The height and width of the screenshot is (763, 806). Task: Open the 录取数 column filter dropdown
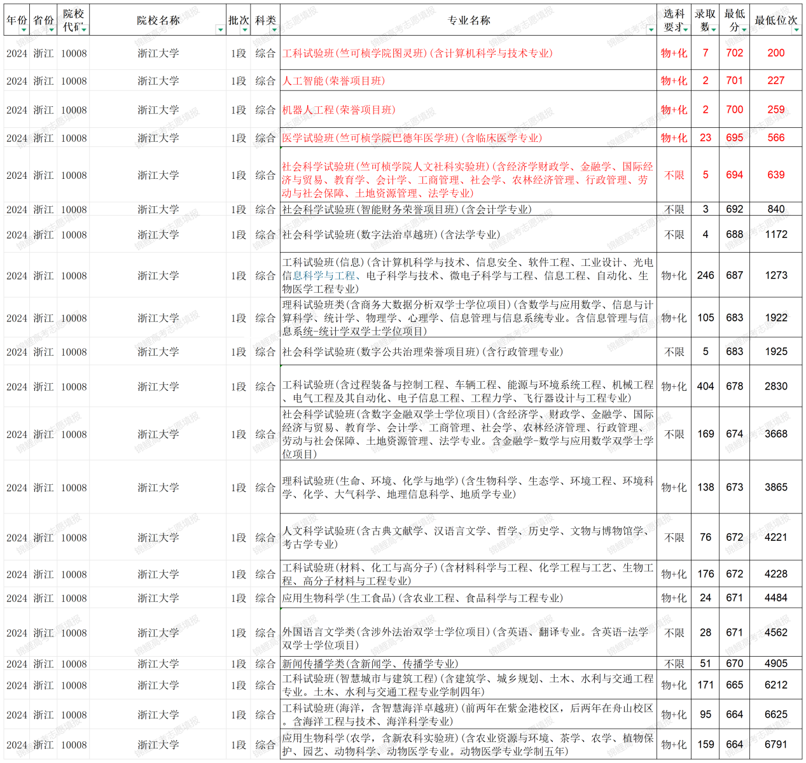click(x=714, y=29)
